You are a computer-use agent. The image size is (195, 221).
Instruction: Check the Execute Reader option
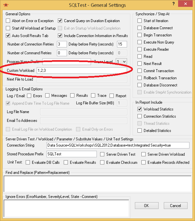point(140,49)
